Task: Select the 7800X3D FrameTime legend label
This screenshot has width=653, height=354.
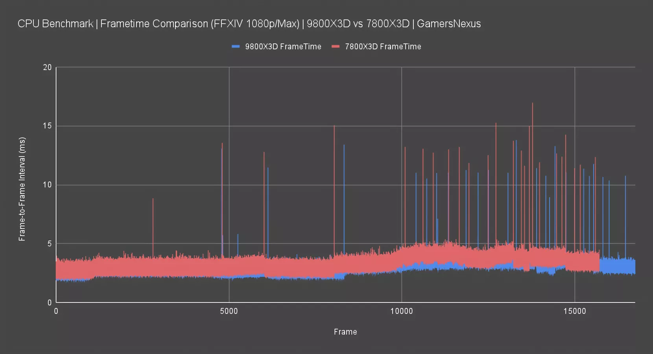Action: [x=383, y=47]
